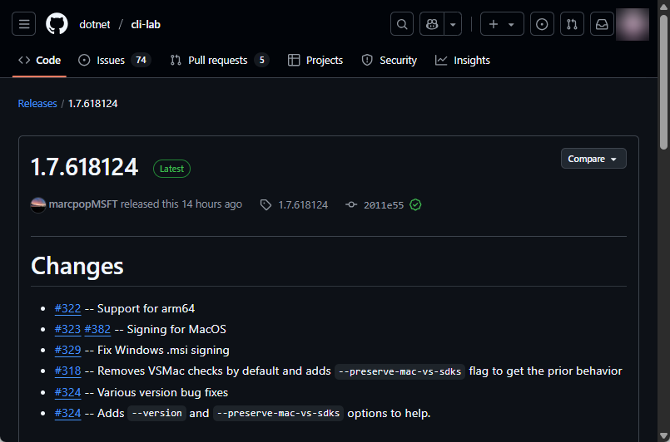Click the user profile avatar
This screenshot has height=442, width=670.
click(x=633, y=24)
